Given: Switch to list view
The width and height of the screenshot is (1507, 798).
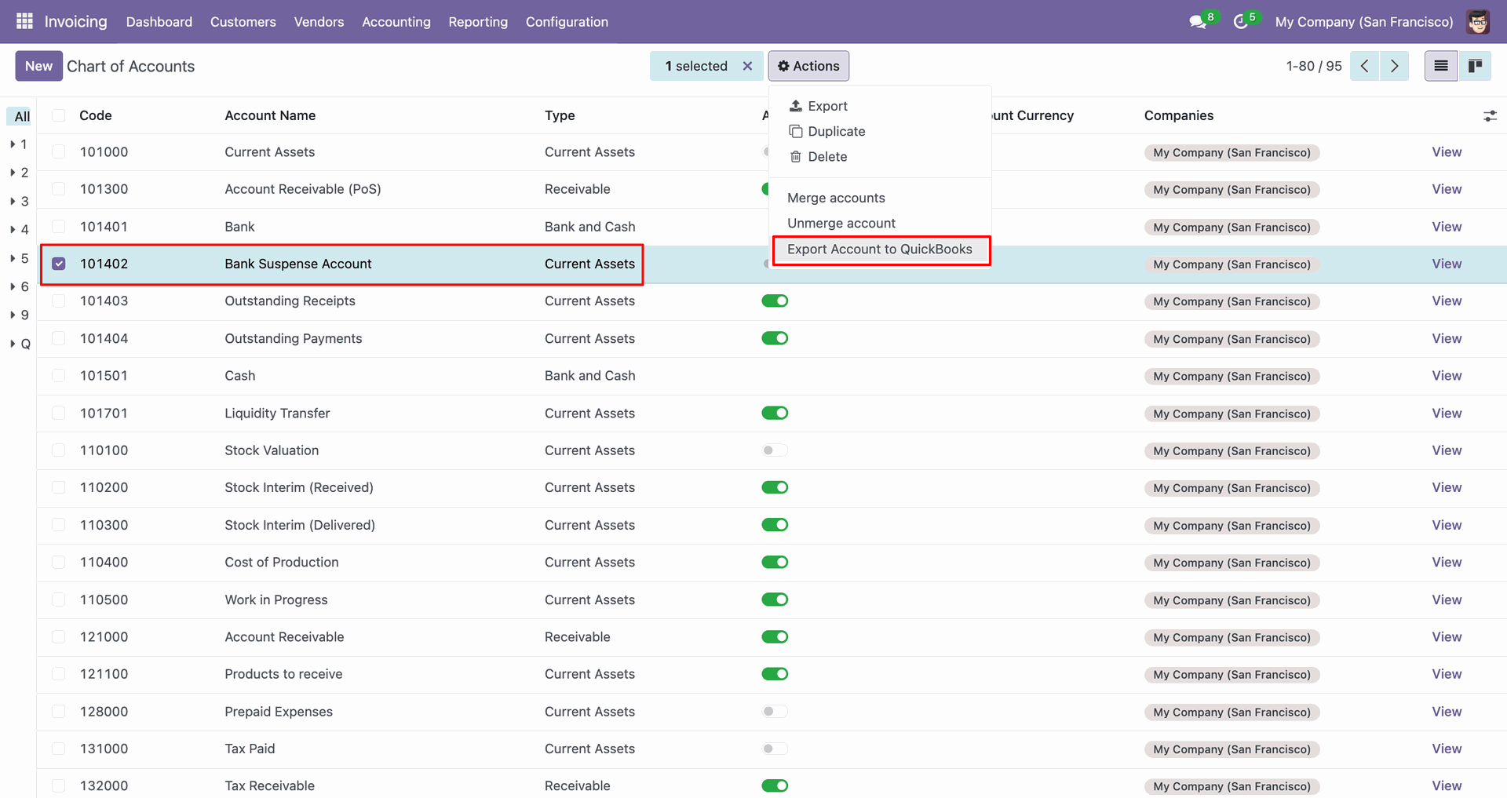Looking at the screenshot, I should [1440, 66].
